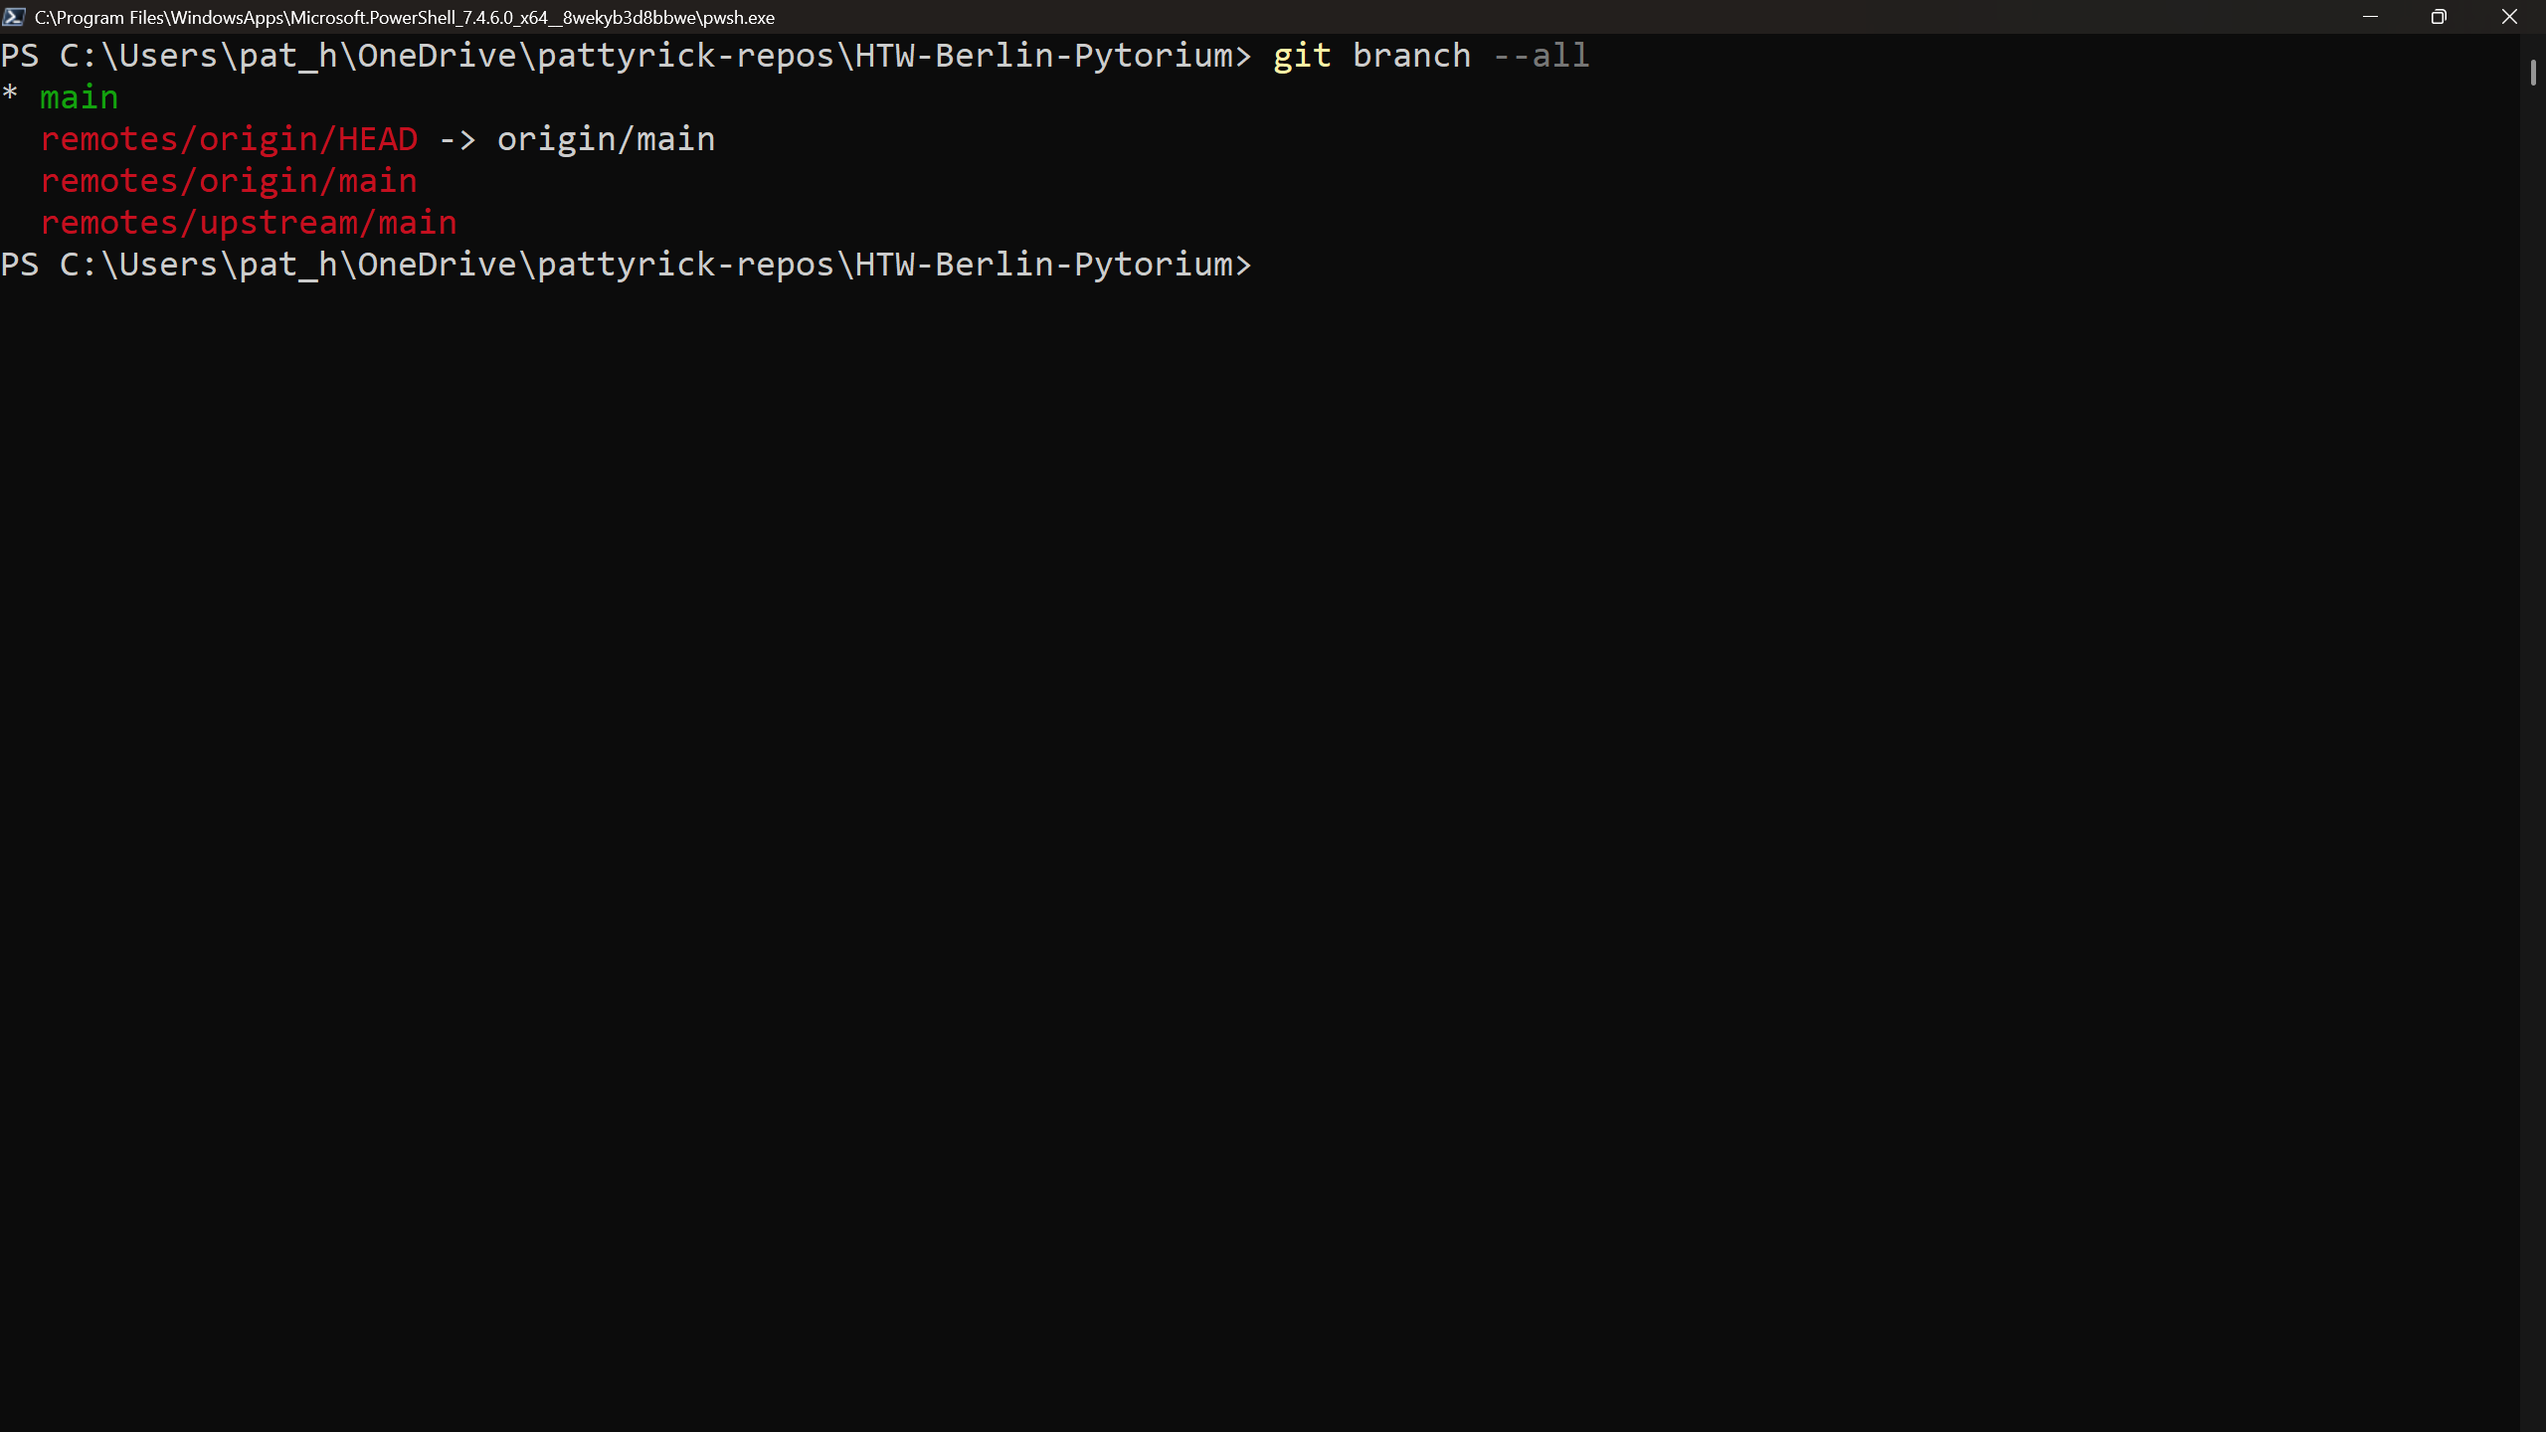
Task: Click the origin/main text after the arrow
Action: 606,139
